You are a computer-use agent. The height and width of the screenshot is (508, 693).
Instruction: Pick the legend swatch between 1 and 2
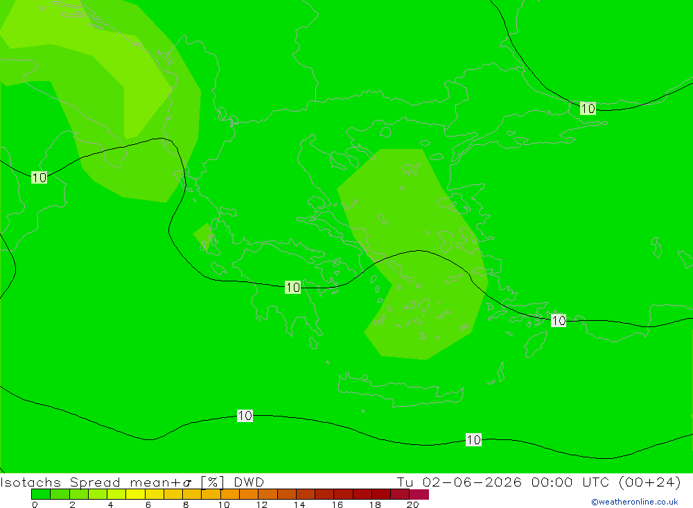(x=60, y=494)
